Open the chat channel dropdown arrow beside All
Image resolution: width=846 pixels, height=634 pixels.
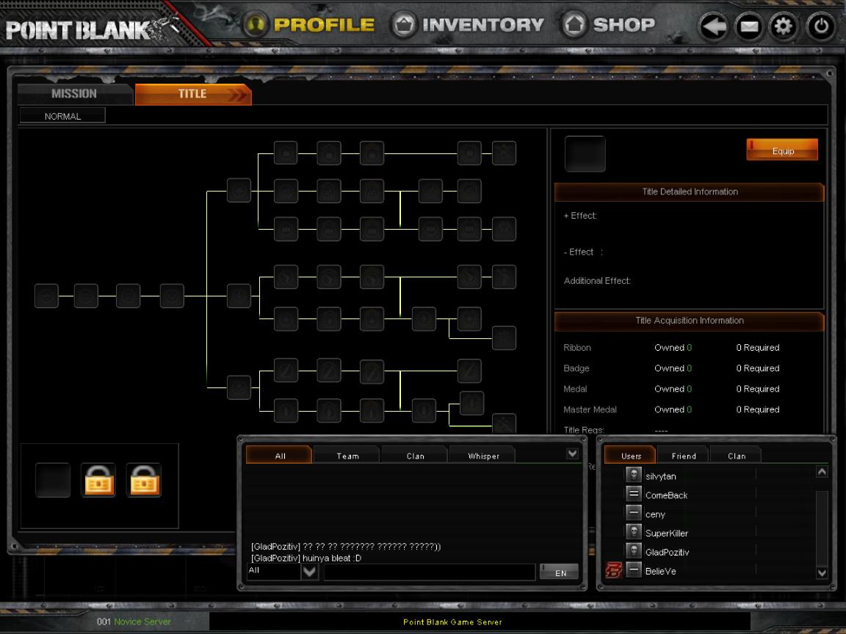pyautogui.click(x=310, y=571)
